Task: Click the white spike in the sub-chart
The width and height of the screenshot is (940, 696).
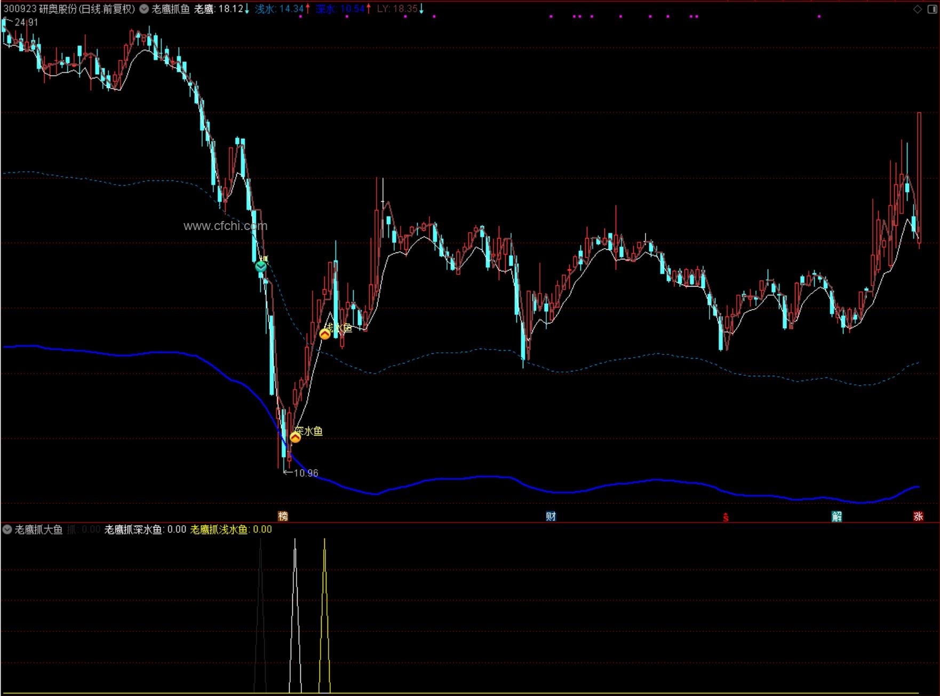Action: click(x=295, y=615)
